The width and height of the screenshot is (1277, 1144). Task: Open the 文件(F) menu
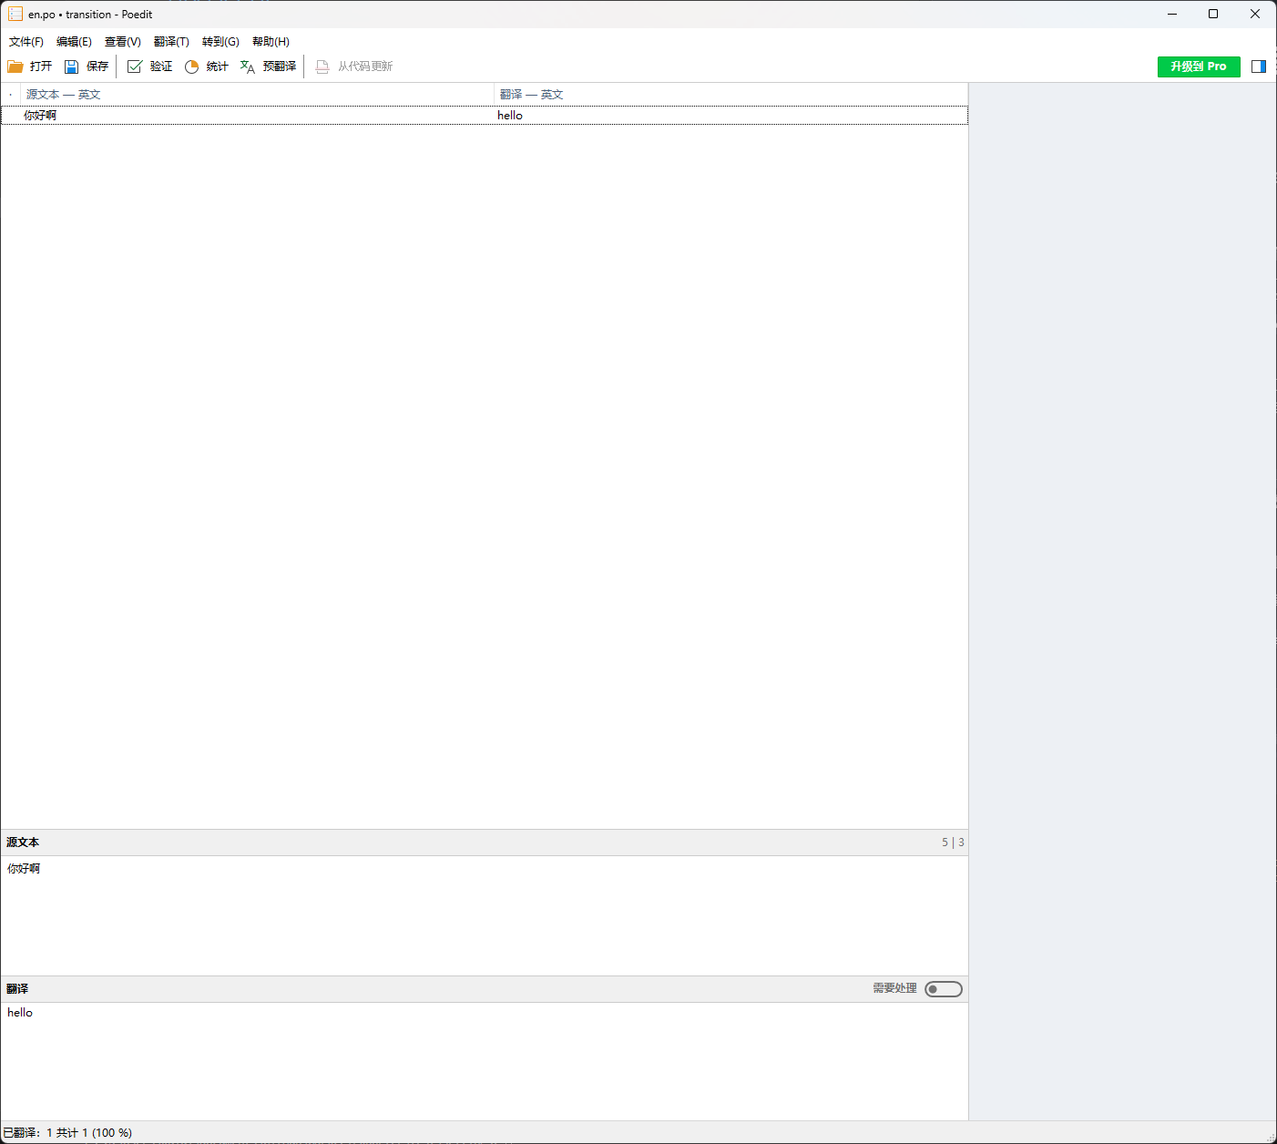(x=26, y=42)
